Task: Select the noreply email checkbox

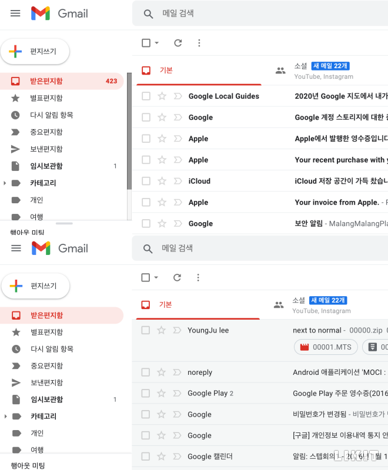Action: pos(145,372)
